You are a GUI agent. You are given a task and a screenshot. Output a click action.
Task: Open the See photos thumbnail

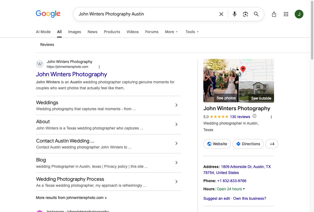(x=221, y=81)
